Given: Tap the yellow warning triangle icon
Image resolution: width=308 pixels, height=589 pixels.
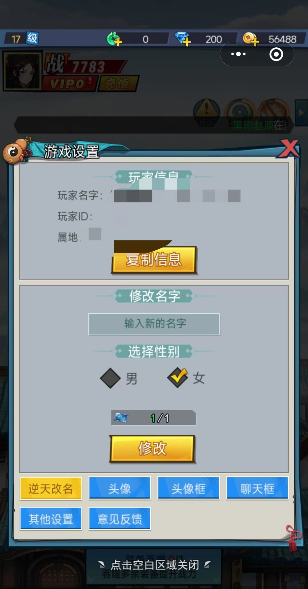Looking at the screenshot, I should pos(207,112).
